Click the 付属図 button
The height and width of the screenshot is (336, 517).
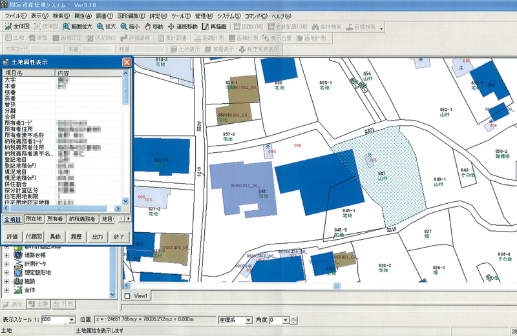pos(34,237)
